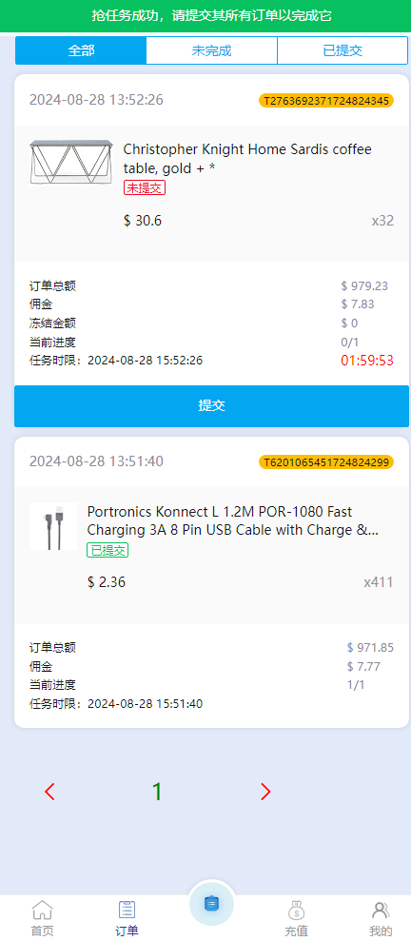Select the 订单 orders icon in bottom bar
The width and height of the screenshot is (411, 941).
pyautogui.click(x=127, y=911)
